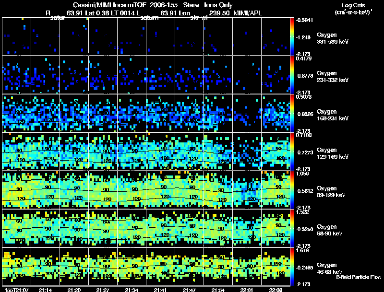
Task: Click the Oxygen 46-68 keV color bar
Action: click(292, 267)
